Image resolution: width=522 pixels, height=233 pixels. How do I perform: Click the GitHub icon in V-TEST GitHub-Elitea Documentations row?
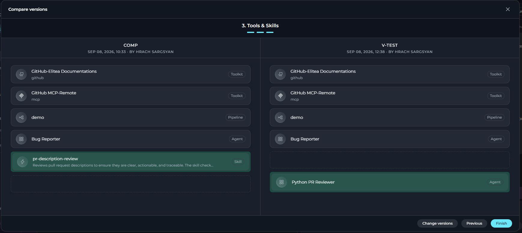tap(280, 74)
